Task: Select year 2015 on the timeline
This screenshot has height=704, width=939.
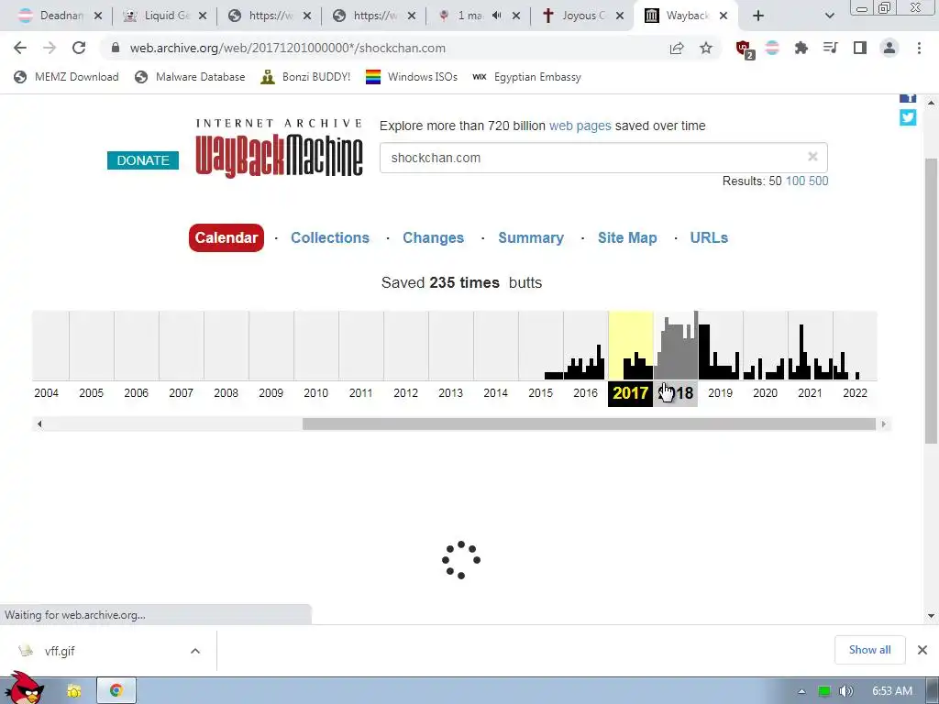Action: [540, 392]
